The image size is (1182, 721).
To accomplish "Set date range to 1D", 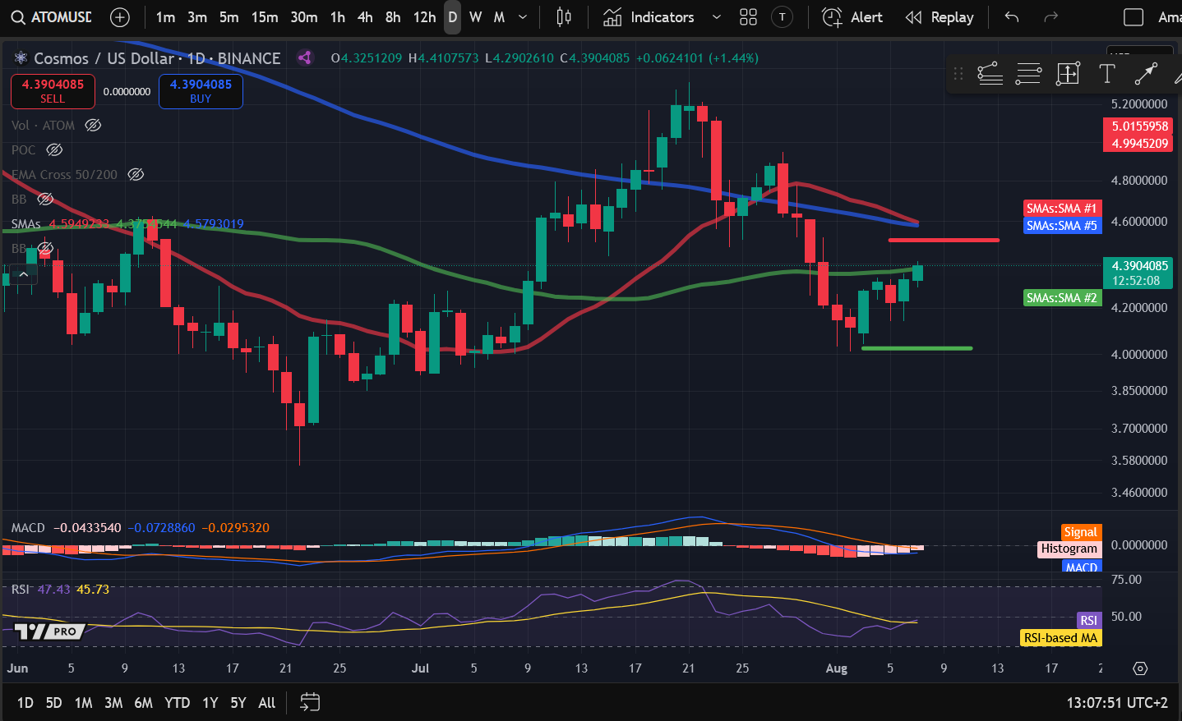I will coord(25,702).
